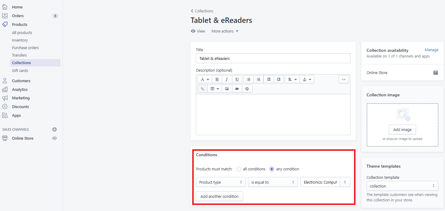
Task: Open the text color picker
Action: (307, 79)
